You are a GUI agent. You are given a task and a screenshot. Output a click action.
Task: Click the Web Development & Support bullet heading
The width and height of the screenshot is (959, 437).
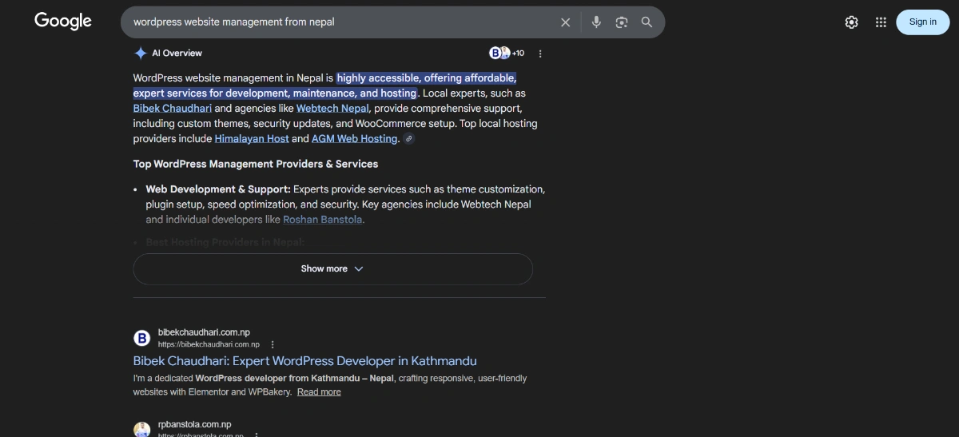pos(218,189)
